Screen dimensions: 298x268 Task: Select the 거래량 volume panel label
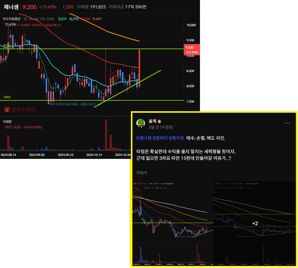click(7, 122)
